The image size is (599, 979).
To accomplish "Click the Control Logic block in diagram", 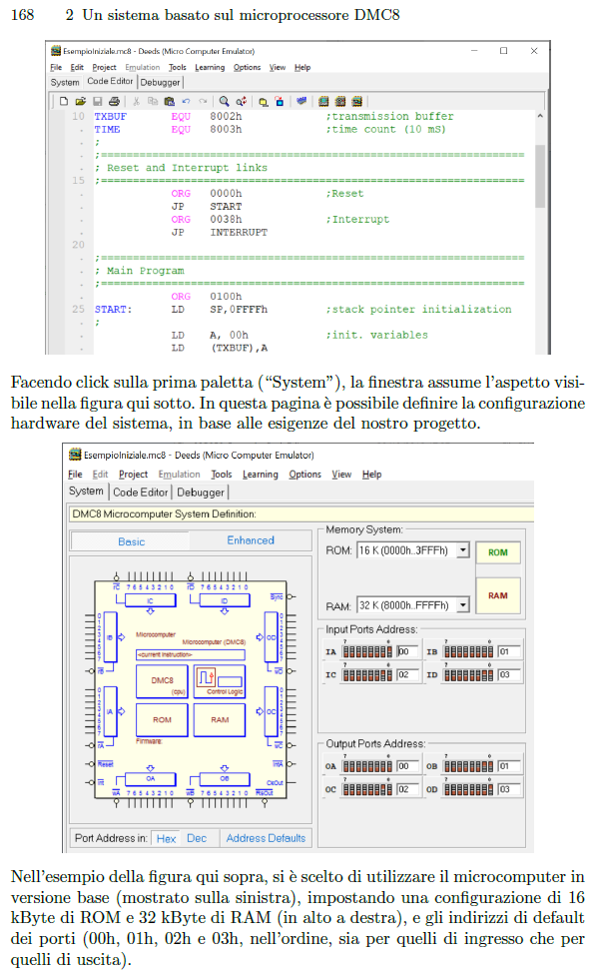I will pos(220,681).
